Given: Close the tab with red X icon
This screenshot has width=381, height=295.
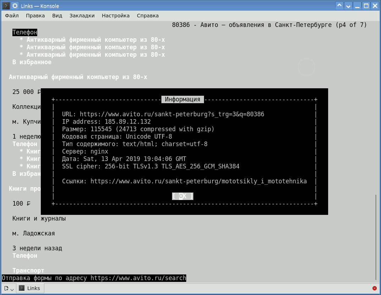Looking at the screenshot, I should tap(375, 288).
